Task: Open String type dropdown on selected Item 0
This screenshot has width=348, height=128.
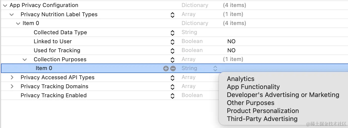Action: [215, 68]
